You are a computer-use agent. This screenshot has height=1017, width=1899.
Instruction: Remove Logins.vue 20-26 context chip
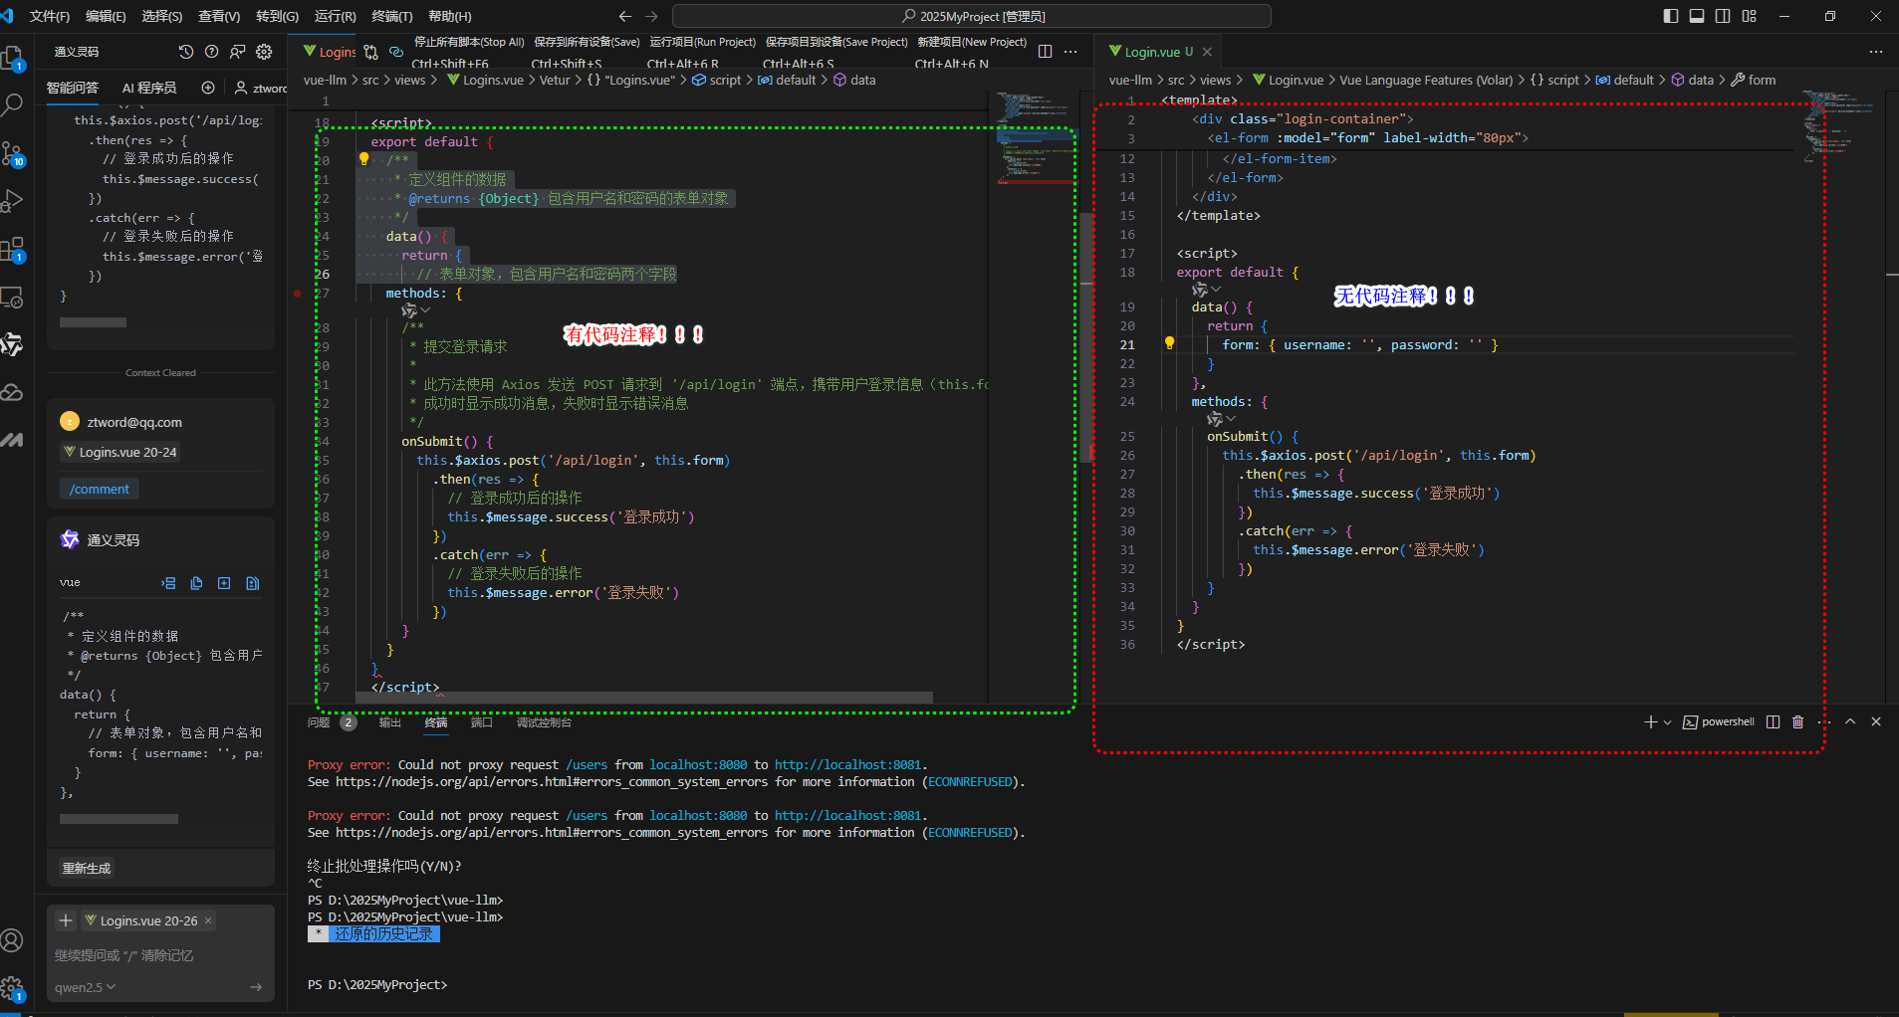208,920
